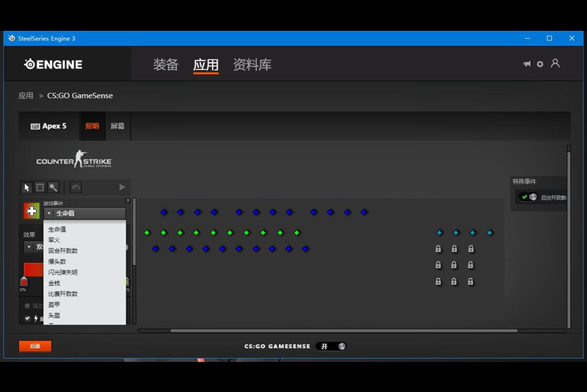Click the rightmost blue key in third row
This screenshot has height=392, width=587.
click(305, 249)
